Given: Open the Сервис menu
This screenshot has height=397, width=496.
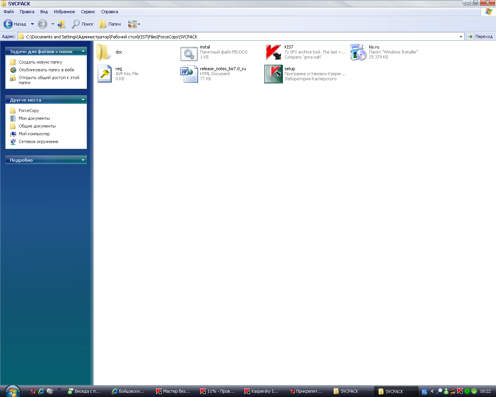Looking at the screenshot, I should pos(88,12).
